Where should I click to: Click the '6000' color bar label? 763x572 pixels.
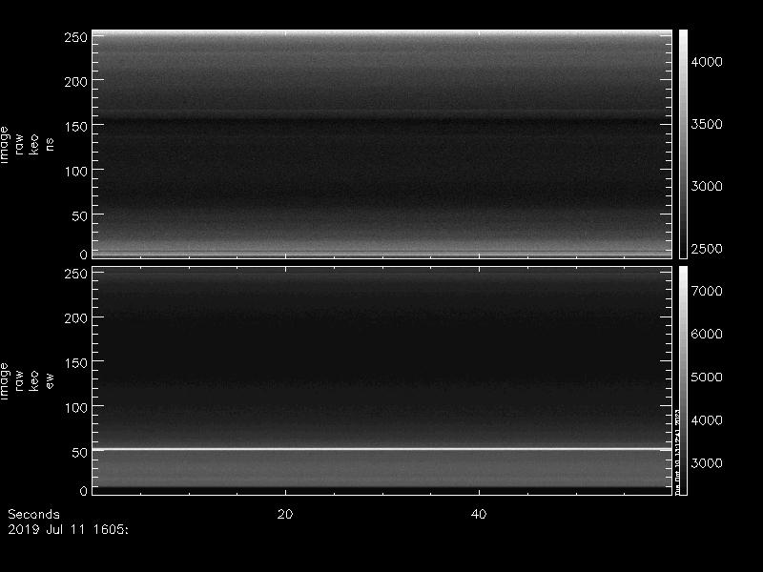click(x=707, y=334)
